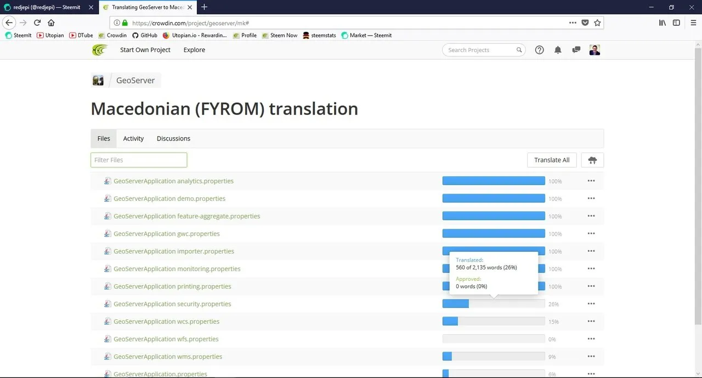
Task: Open GeoServerApplication security.properties file
Action: (x=172, y=304)
